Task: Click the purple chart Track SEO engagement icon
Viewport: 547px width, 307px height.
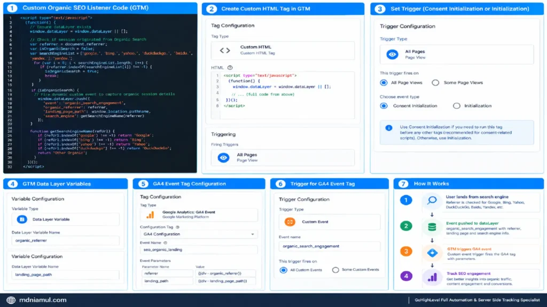Action: [432, 277]
